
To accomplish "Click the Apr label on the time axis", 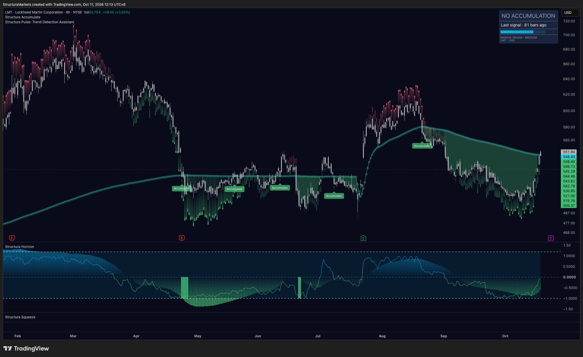I will coord(136,336).
